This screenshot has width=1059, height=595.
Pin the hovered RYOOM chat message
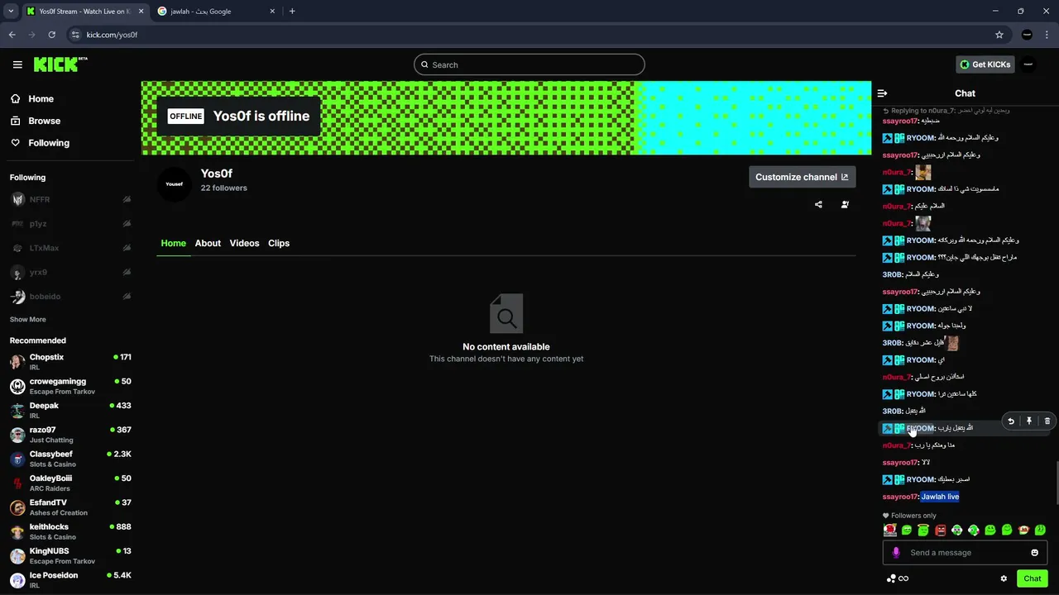point(1029,421)
